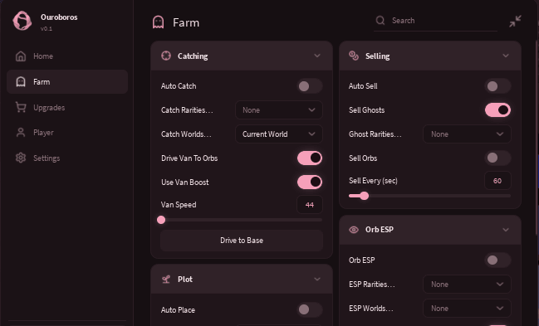Click the Selling section title
The height and width of the screenshot is (326, 539).
[377, 56]
